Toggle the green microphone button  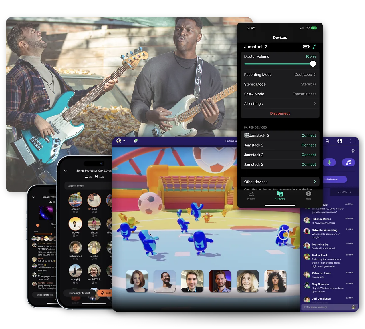(x=329, y=163)
